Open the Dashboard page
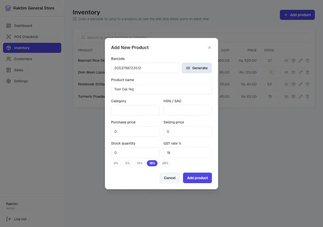The width and height of the screenshot is (323, 227). pyautogui.click(x=32, y=26)
